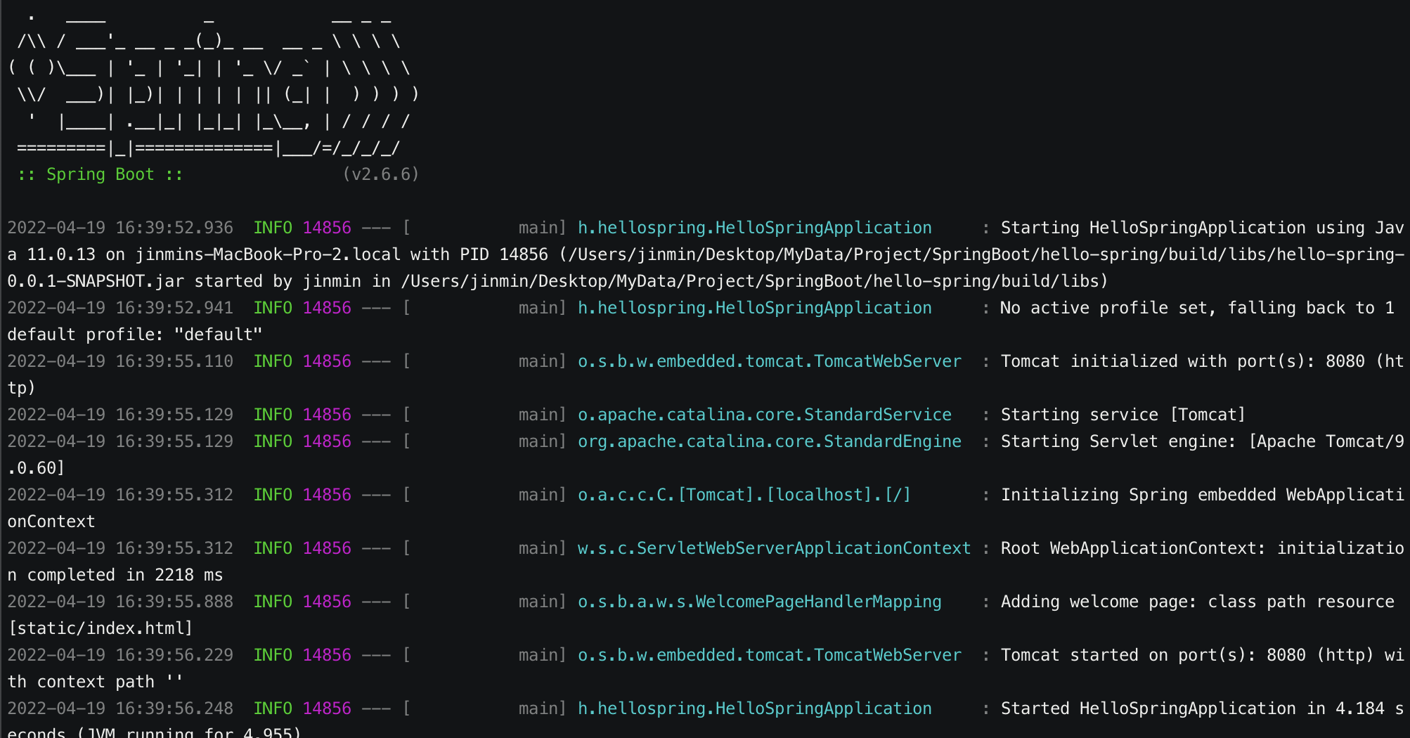The image size is (1410, 738).
Task: Click hostname 'jinmins-MacBook-Pro-2.local'
Action: coord(268,254)
